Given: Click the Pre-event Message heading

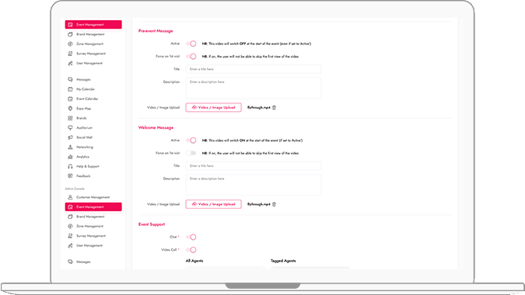Looking at the screenshot, I should coord(156,31).
